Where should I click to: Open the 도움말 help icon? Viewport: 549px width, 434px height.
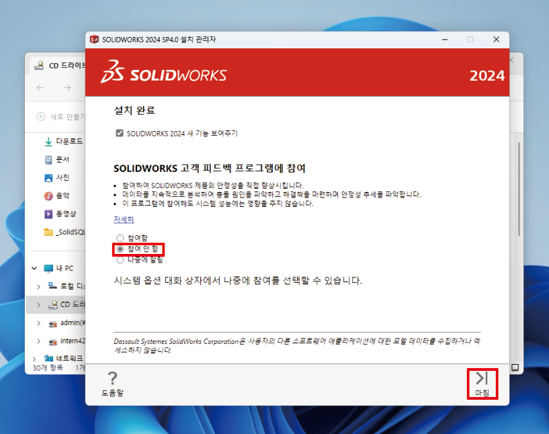(112, 384)
